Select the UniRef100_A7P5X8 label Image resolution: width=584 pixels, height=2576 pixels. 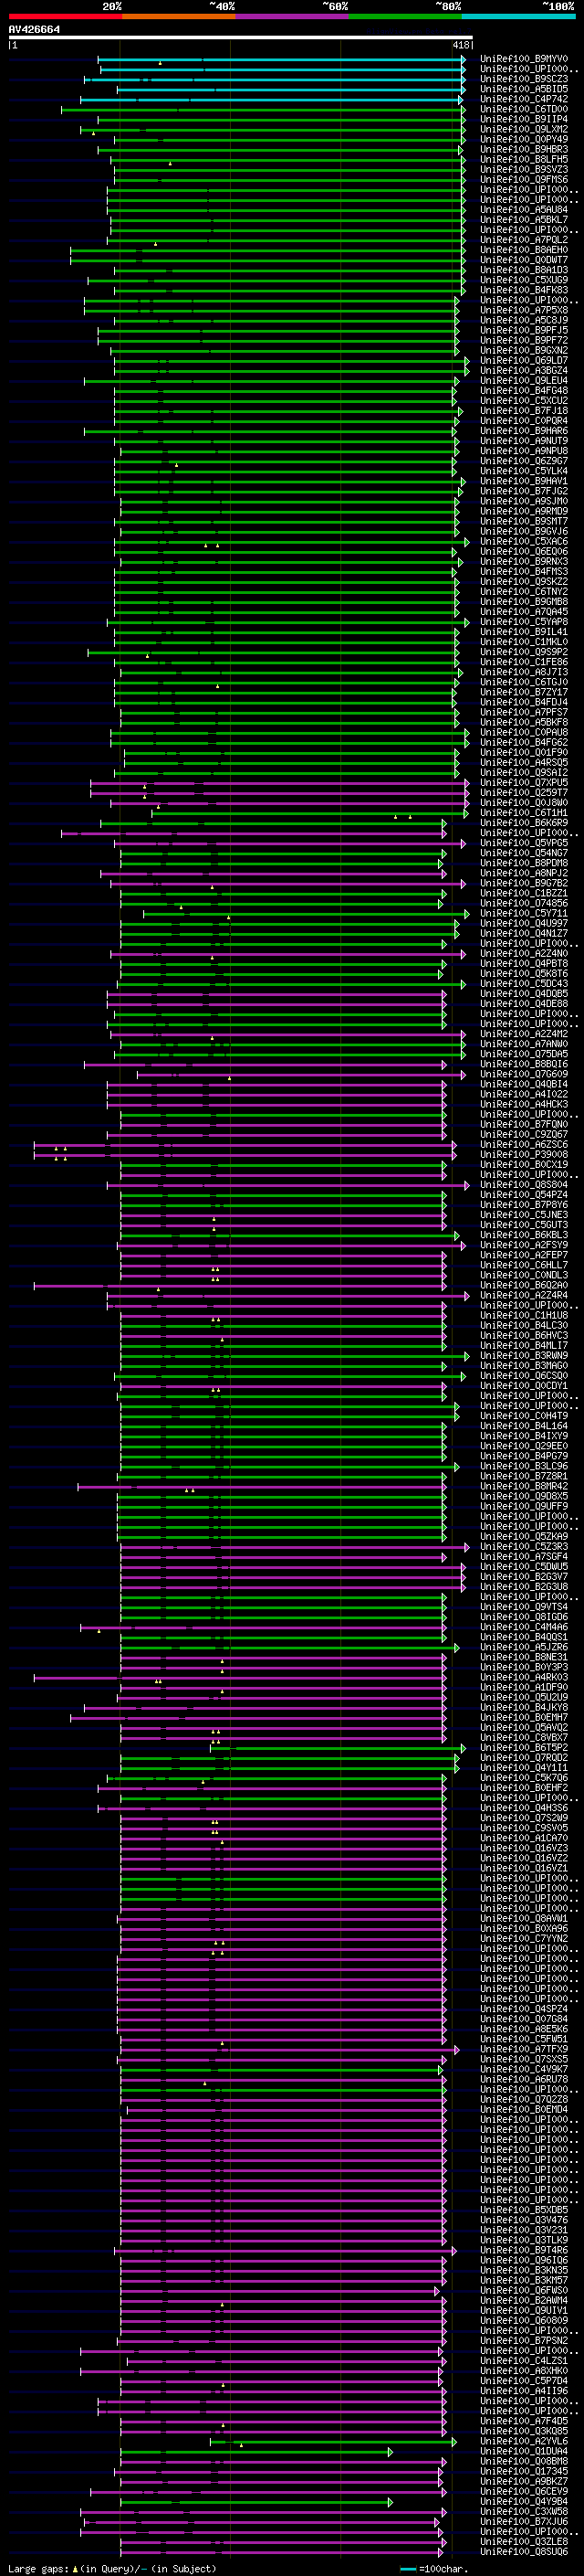pyautogui.click(x=523, y=310)
